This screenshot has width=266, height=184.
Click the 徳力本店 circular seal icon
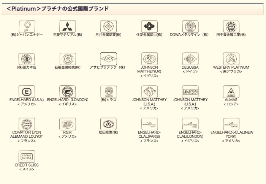click(27, 59)
